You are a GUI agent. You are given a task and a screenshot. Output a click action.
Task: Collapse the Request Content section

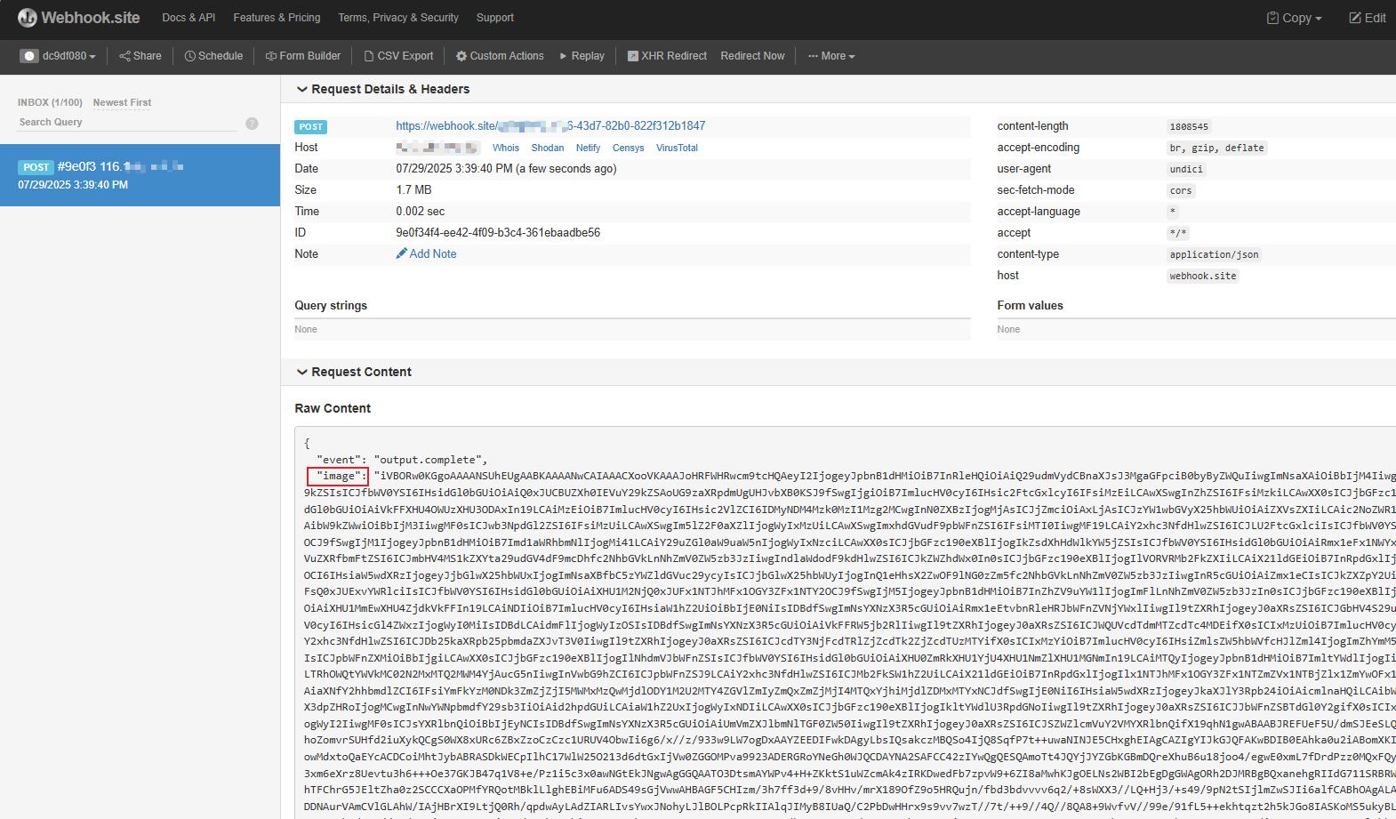click(x=302, y=372)
